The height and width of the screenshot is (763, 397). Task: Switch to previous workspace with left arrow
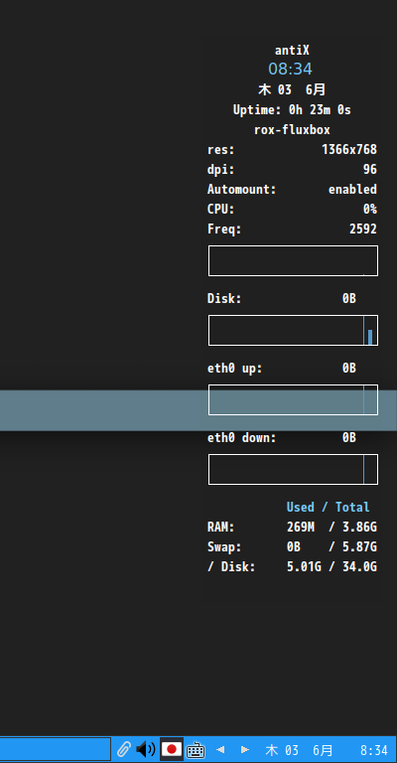click(x=220, y=750)
